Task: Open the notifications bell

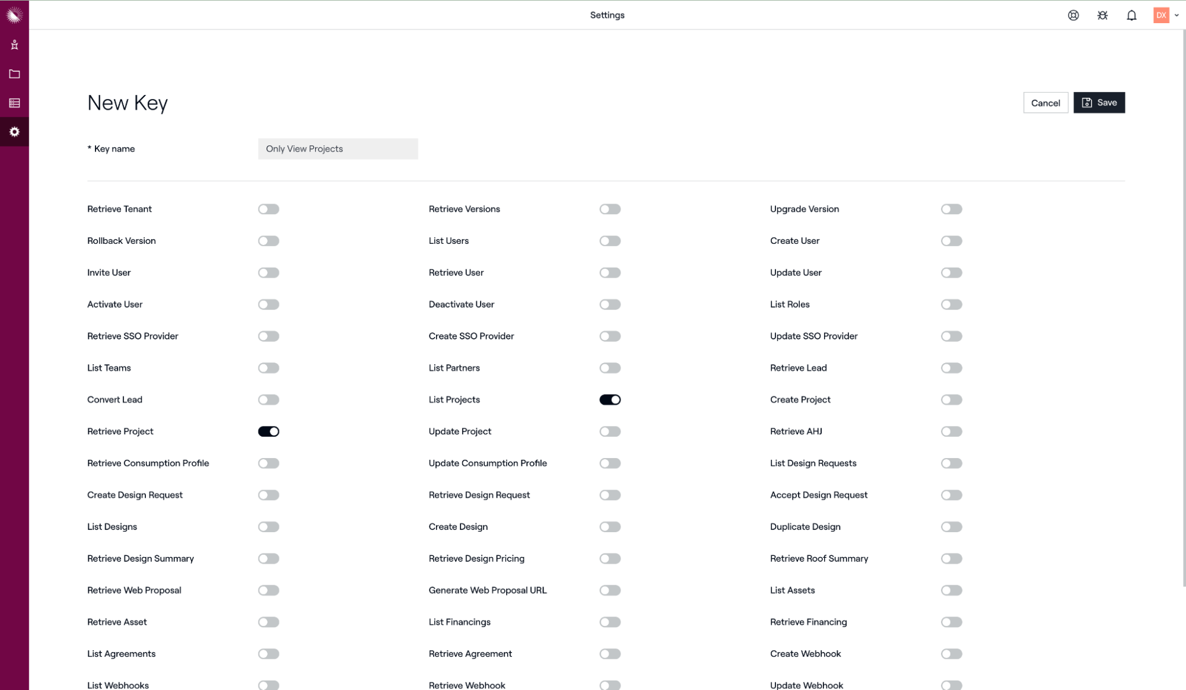Action: click(x=1131, y=15)
